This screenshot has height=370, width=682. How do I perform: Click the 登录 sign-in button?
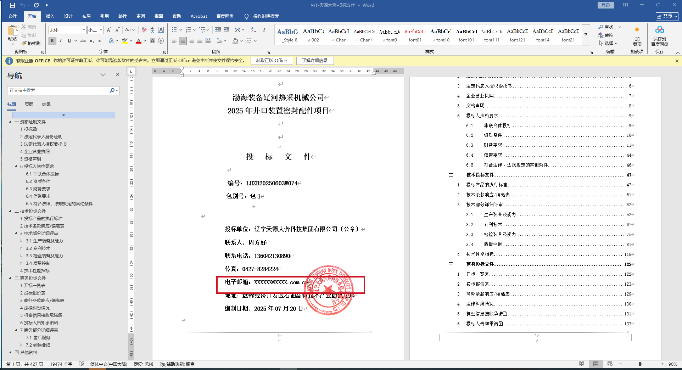[606, 5]
